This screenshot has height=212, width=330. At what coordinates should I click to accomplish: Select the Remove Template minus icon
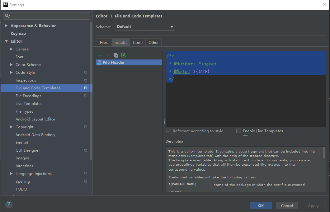107,55
